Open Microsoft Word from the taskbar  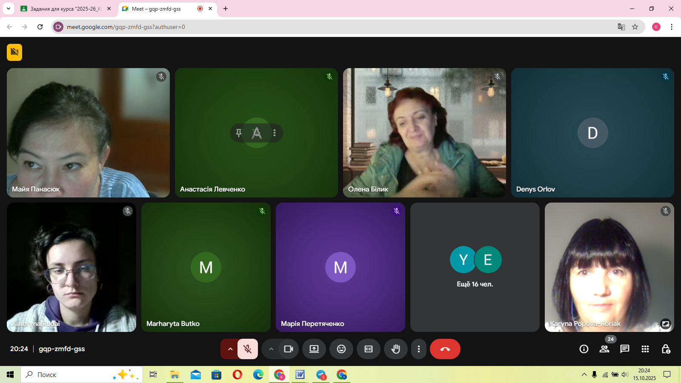(300, 374)
